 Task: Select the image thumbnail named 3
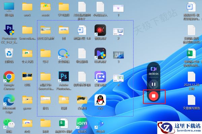click(119, 55)
